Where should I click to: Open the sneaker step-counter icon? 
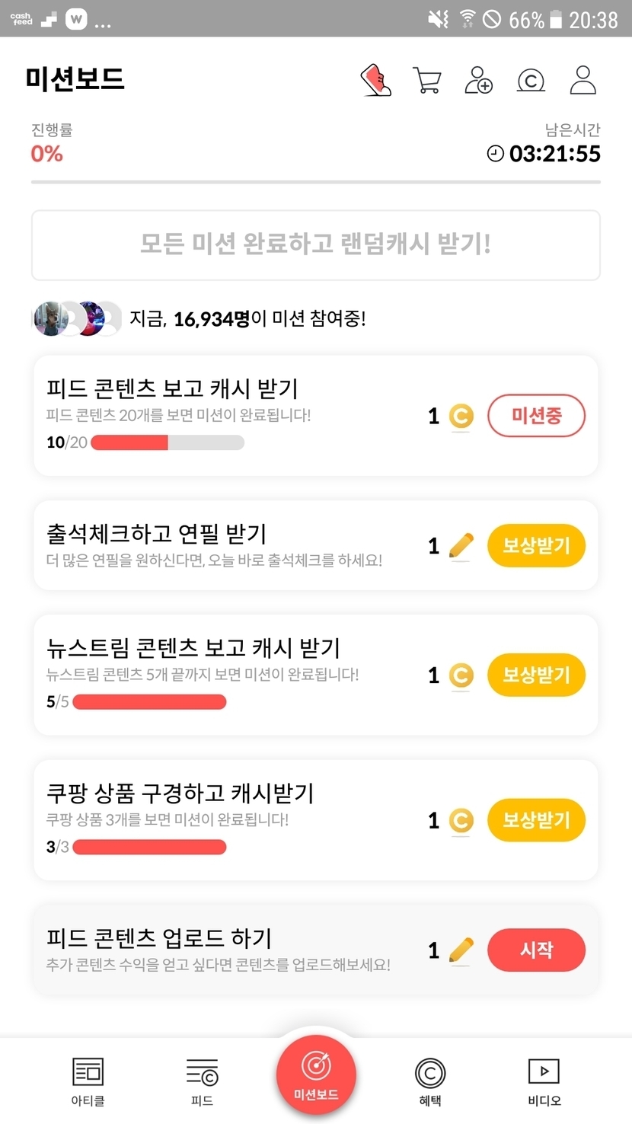(375, 80)
